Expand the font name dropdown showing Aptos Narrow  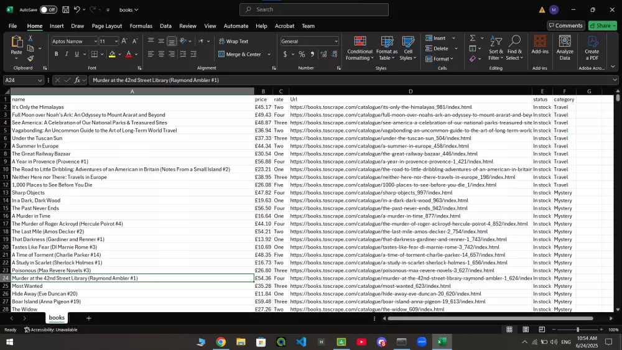tap(95, 41)
